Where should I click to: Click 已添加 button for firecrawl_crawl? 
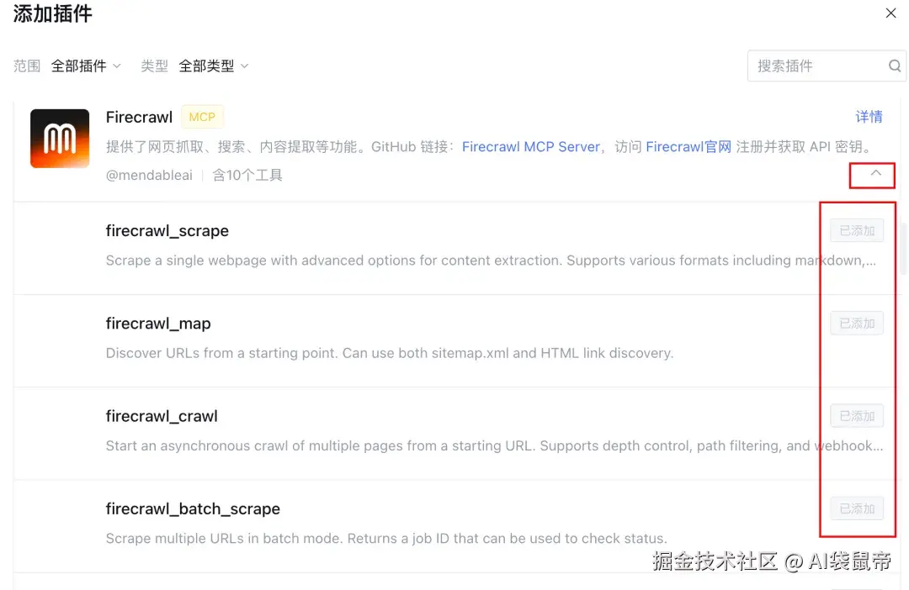(856, 416)
